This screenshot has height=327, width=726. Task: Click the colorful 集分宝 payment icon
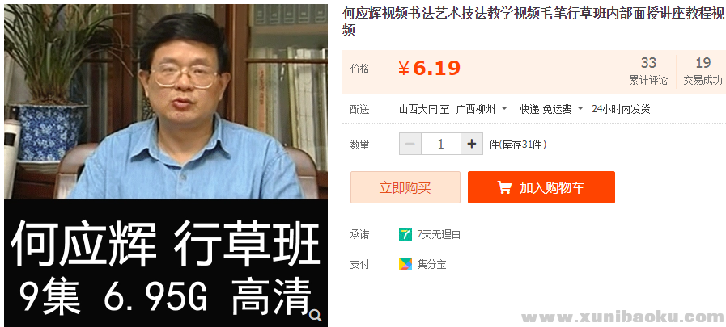pos(405,264)
